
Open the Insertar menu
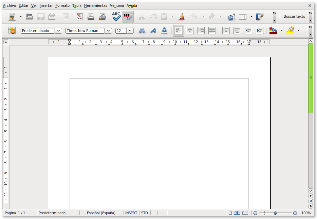click(46, 5)
